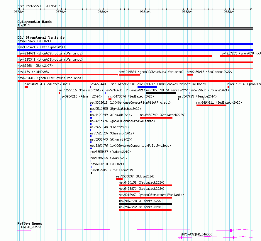The image size is (261, 241).
Task: Click nsv3528320 (Chaisson2019) label
Action: coord(112,133)
